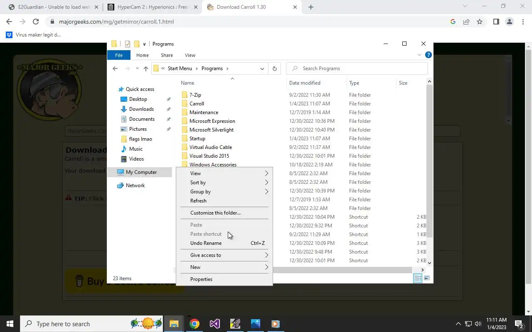Reload page in Chrome

[x=36, y=22]
